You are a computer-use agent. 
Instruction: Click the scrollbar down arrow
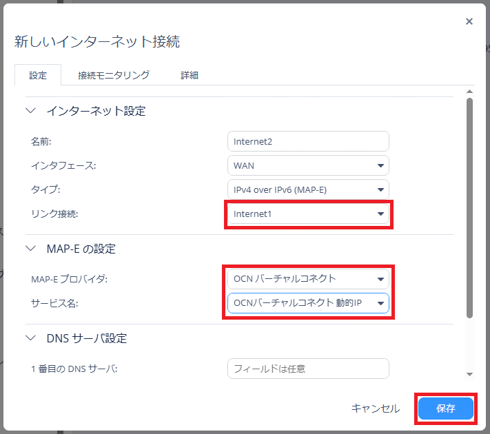469,374
